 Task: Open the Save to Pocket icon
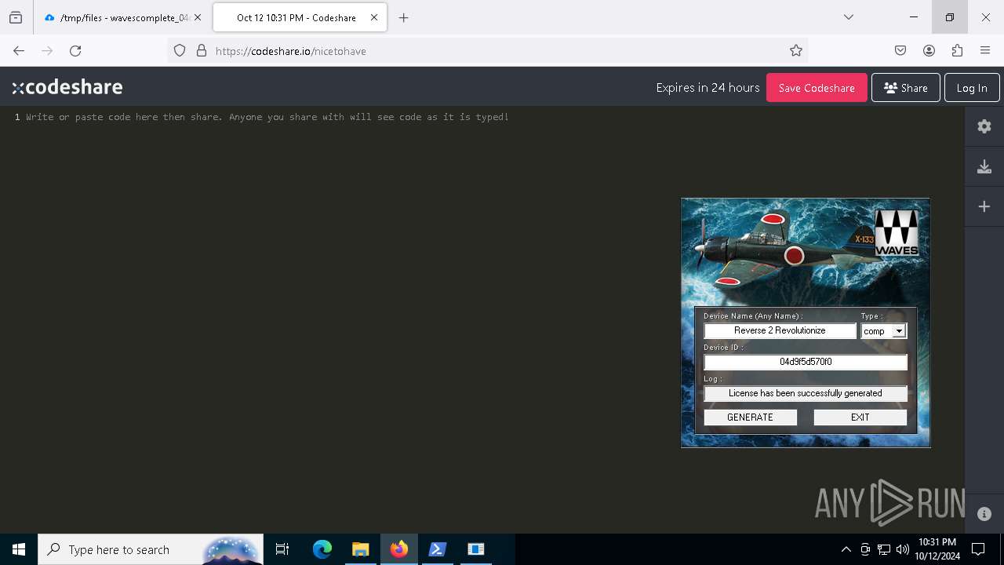pos(900,51)
